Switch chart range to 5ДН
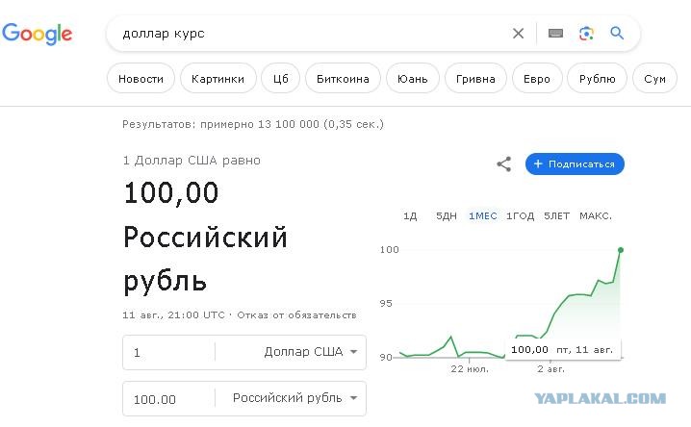Viewport: 691px width, 427px height. pos(446,216)
